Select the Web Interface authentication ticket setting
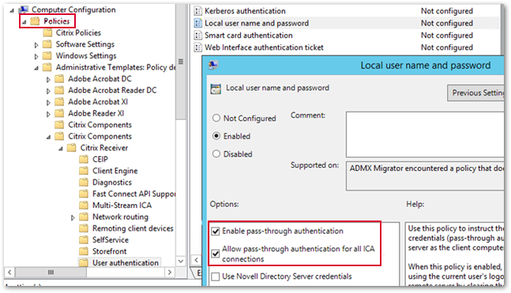The height and width of the screenshot is (293, 511). [264, 47]
